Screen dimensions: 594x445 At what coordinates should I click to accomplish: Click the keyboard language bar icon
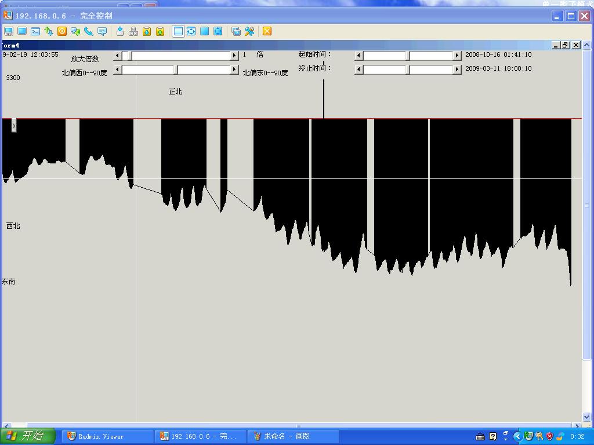[x=480, y=437]
